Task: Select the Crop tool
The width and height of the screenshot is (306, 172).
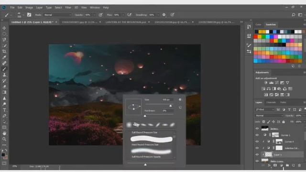Action: tap(4, 51)
